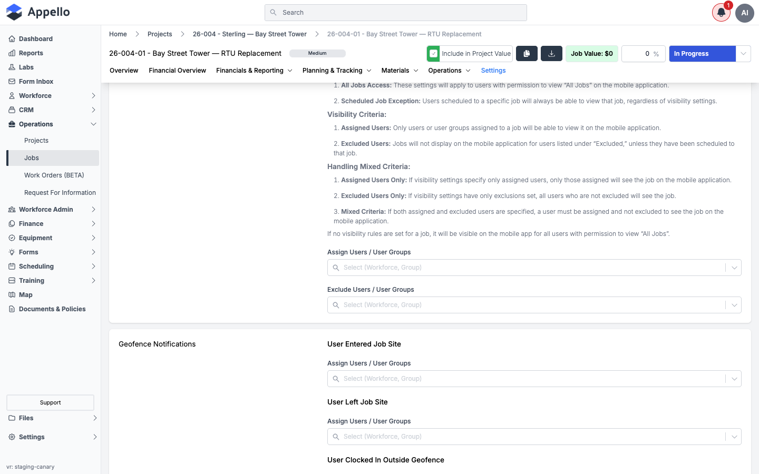Click the percent complete input field
The image size is (759, 474).
(644, 54)
